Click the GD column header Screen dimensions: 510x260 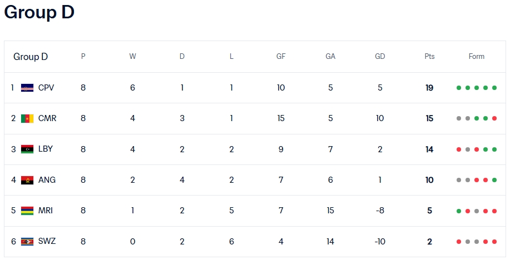pyautogui.click(x=380, y=56)
